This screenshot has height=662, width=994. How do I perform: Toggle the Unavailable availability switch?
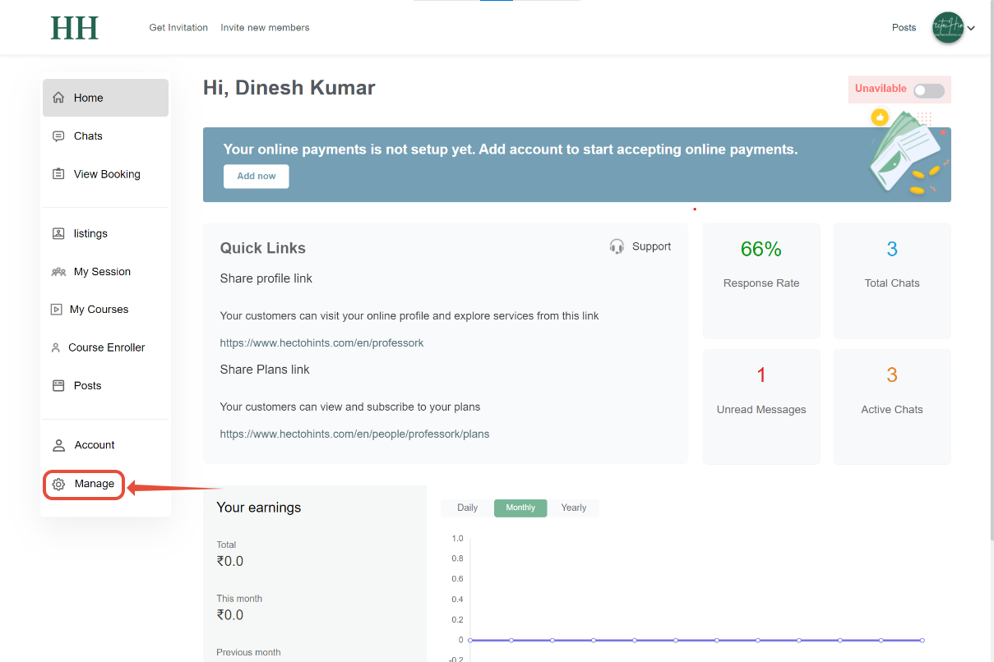[929, 91]
